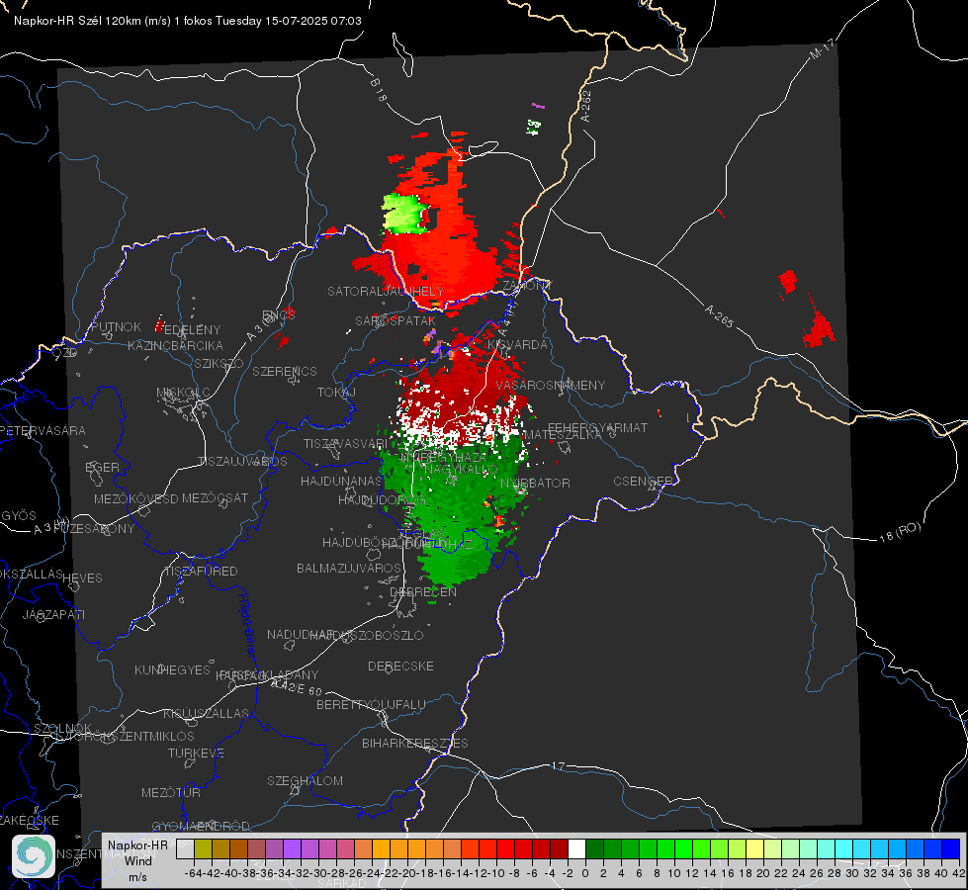Click the MÁTÉSZALKA label
Screen dimensions: 968x890
click(x=563, y=434)
